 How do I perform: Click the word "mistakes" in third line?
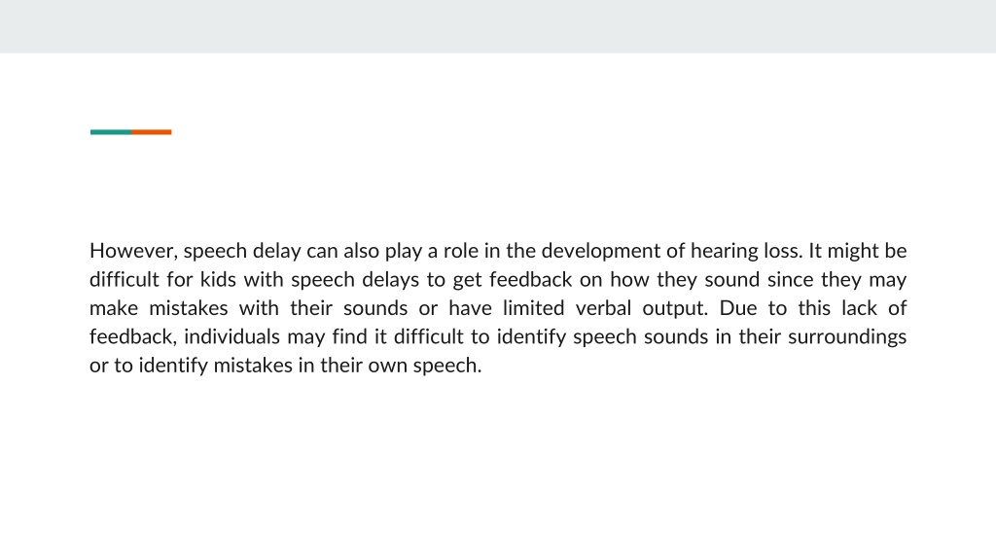(188, 308)
